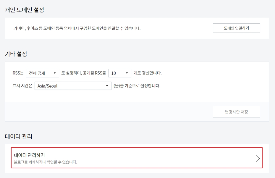The width and height of the screenshot is (275, 178).
Task: Click the (을)를 기준으로 설정합니다 text
Action: (137, 86)
